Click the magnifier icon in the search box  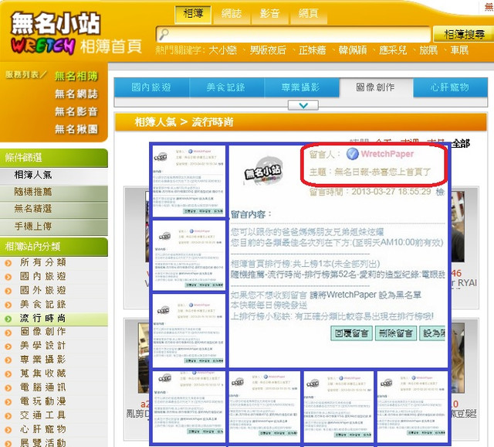(164, 34)
